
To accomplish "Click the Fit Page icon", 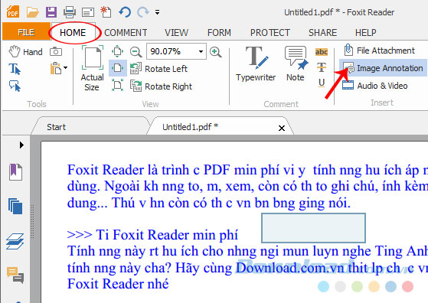I will (117, 51).
